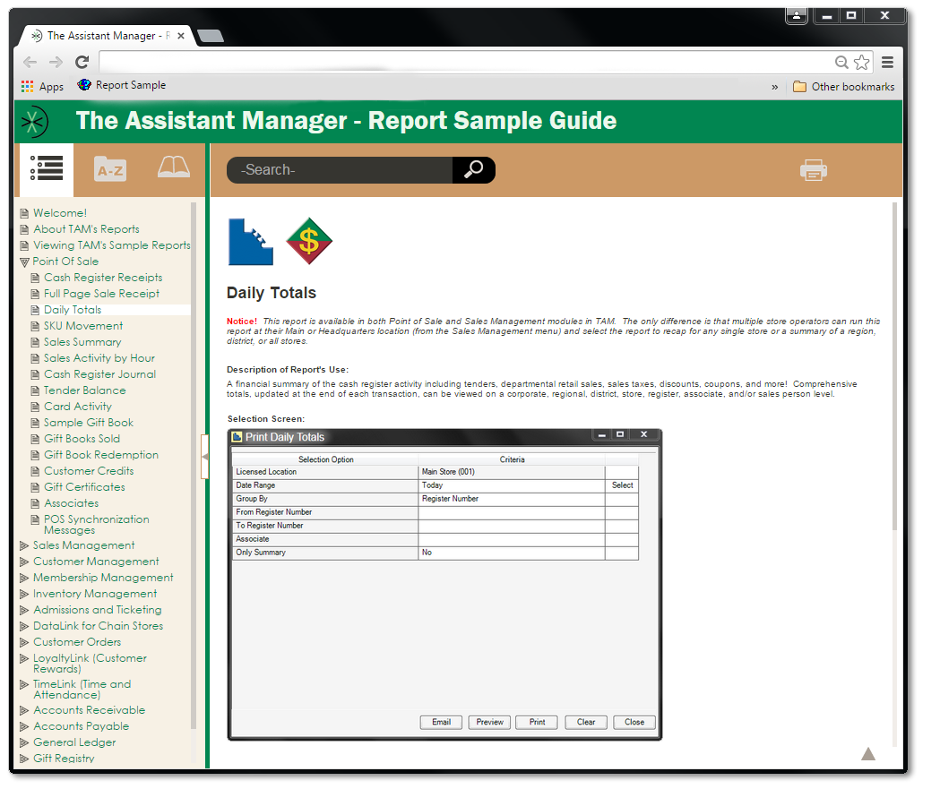Open About TAM's Reports topic
Viewport: 940px width, 789px height.
coord(86,229)
